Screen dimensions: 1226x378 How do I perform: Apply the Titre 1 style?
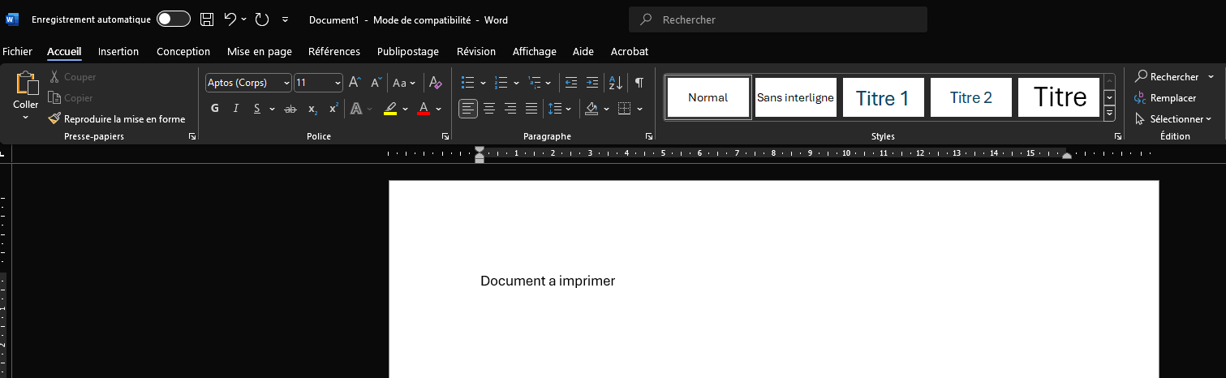point(883,98)
